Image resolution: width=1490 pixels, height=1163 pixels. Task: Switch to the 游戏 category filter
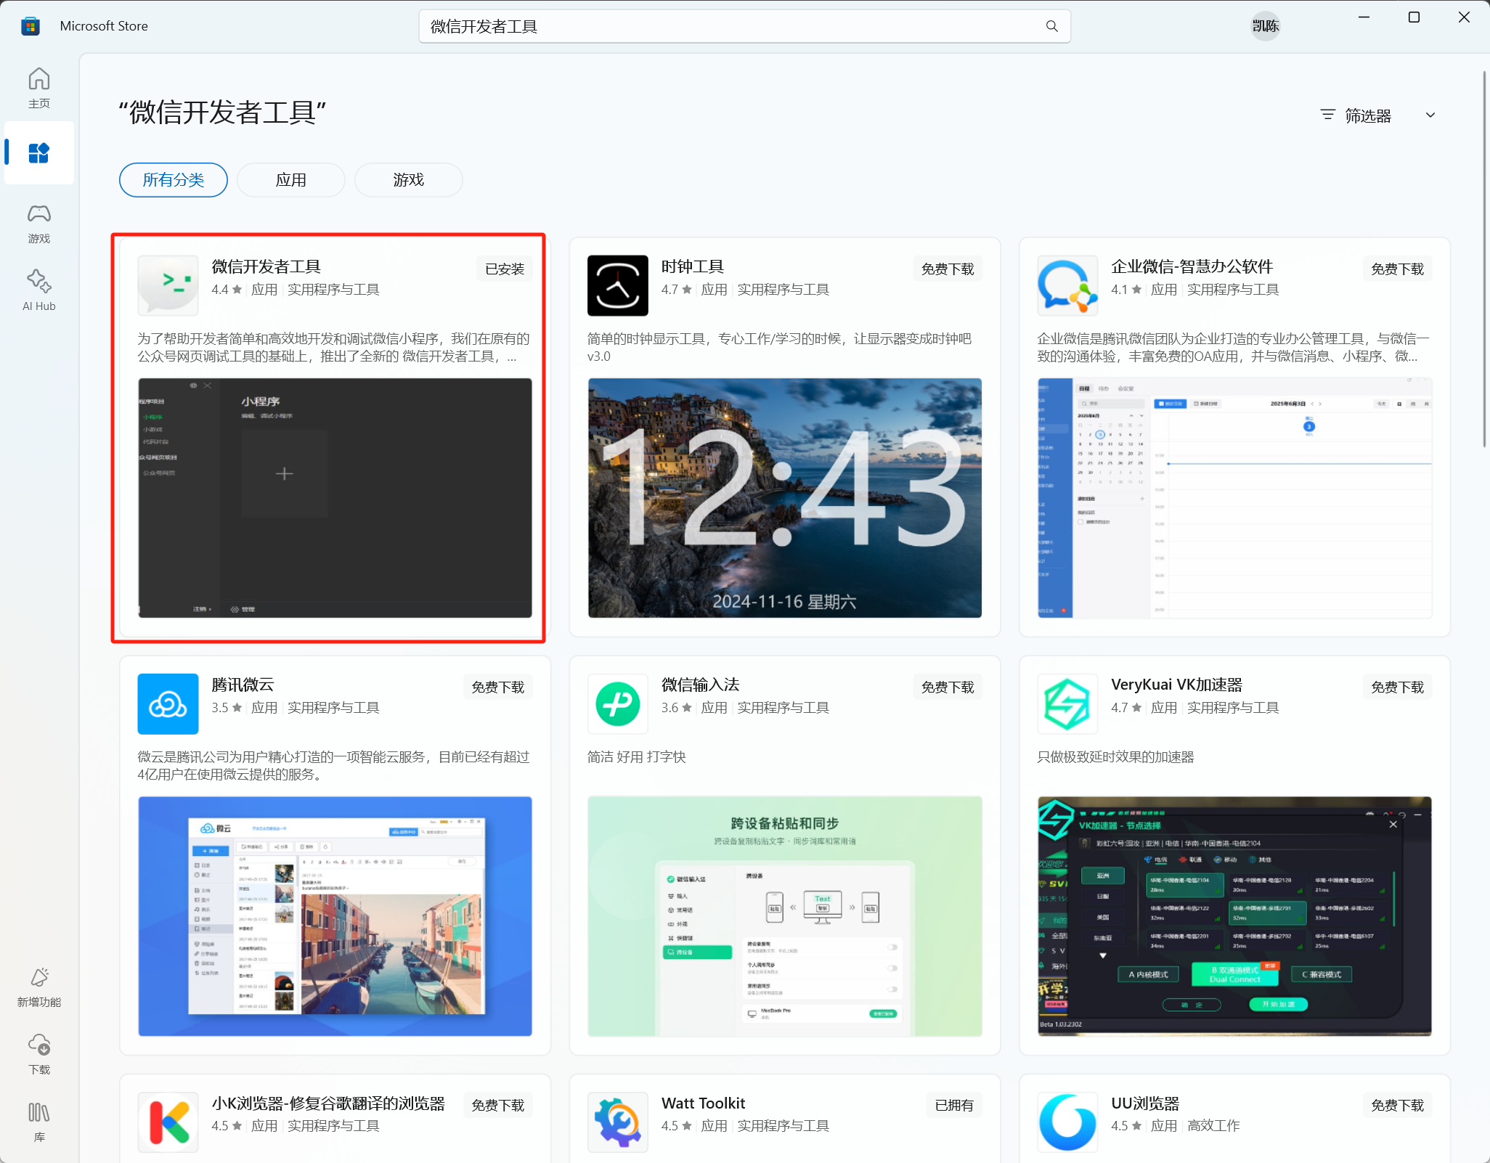click(408, 179)
